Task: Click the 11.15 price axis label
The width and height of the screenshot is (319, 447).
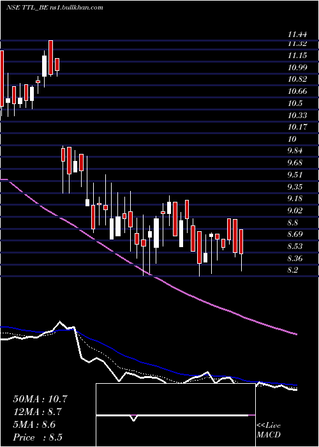Action: click(x=297, y=56)
